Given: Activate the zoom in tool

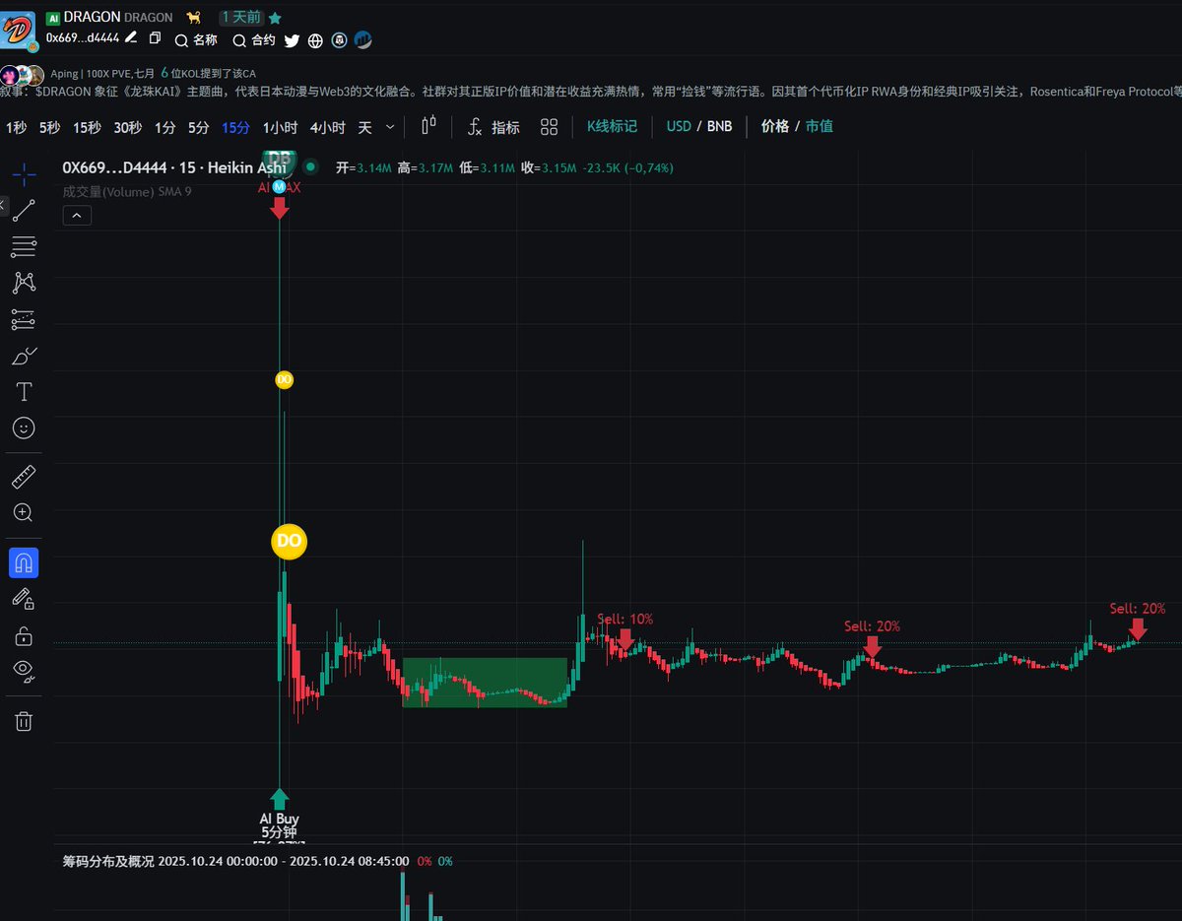Looking at the screenshot, I should click(x=24, y=512).
